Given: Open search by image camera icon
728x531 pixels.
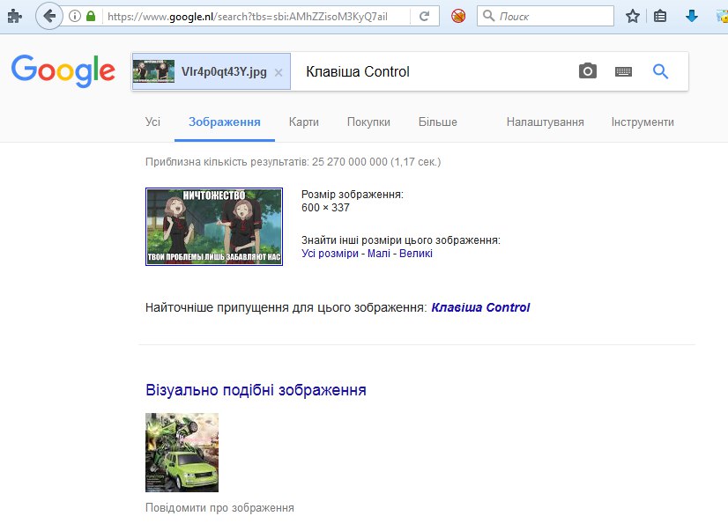Looking at the screenshot, I should 587,71.
